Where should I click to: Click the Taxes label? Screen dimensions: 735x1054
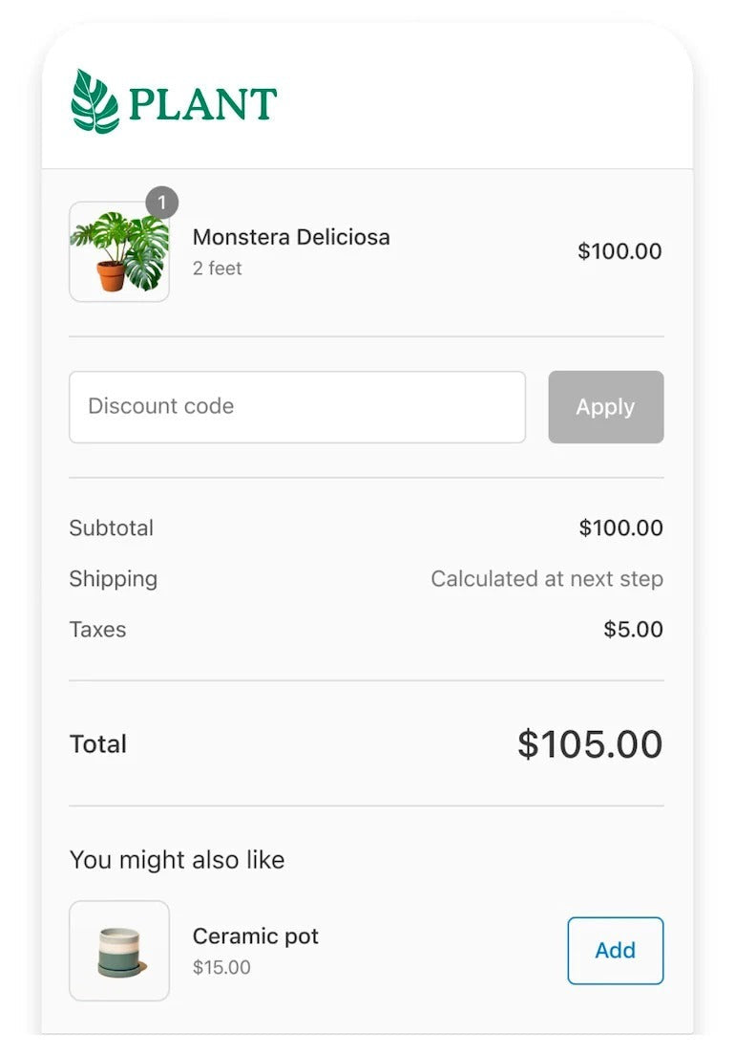coord(97,630)
